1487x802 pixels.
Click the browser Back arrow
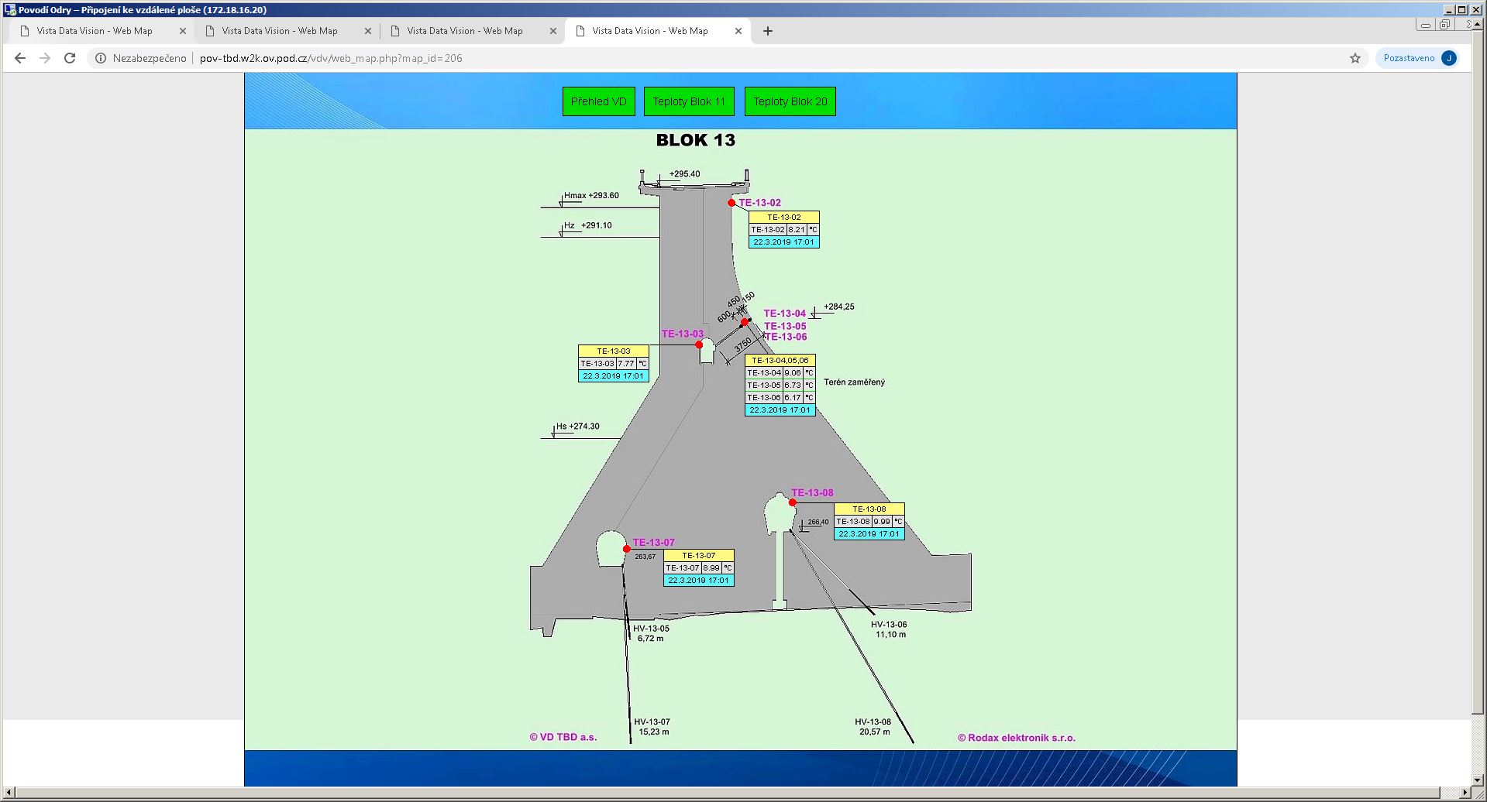pyautogui.click(x=20, y=58)
